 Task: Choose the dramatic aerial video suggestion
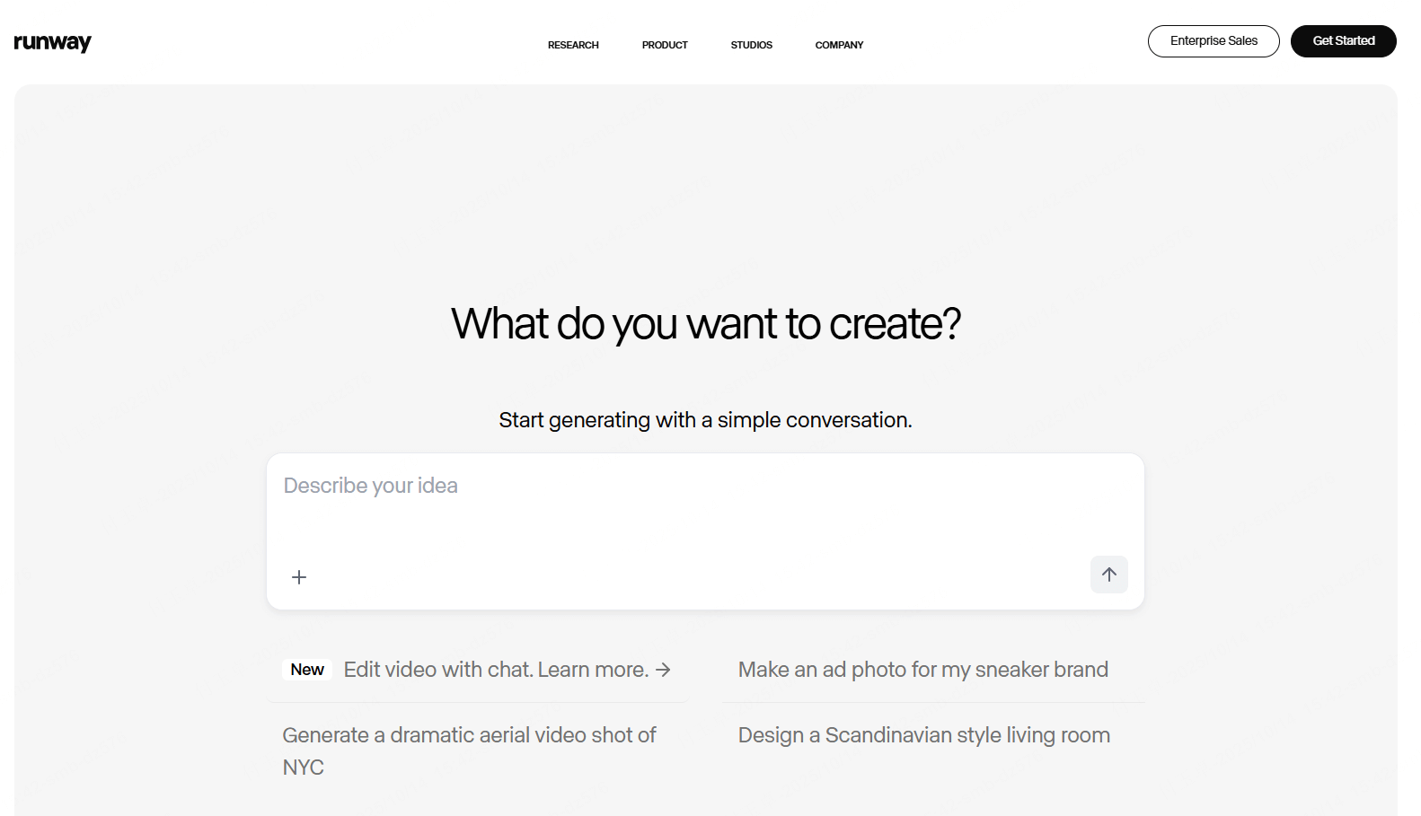pos(469,735)
